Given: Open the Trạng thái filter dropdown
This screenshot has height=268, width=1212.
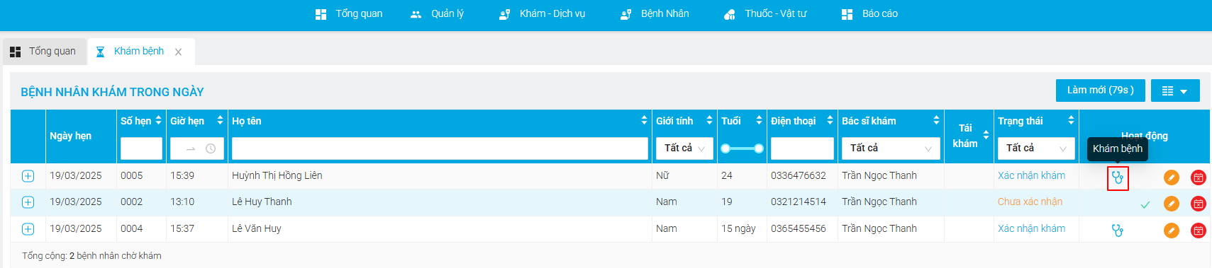Looking at the screenshot, I should tap(1036, 148).
